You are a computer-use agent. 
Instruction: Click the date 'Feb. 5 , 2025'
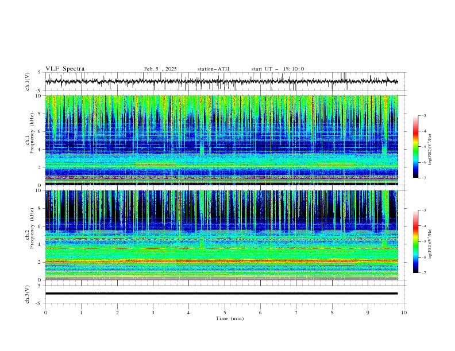pyautogui.click(x=160, y=69)
